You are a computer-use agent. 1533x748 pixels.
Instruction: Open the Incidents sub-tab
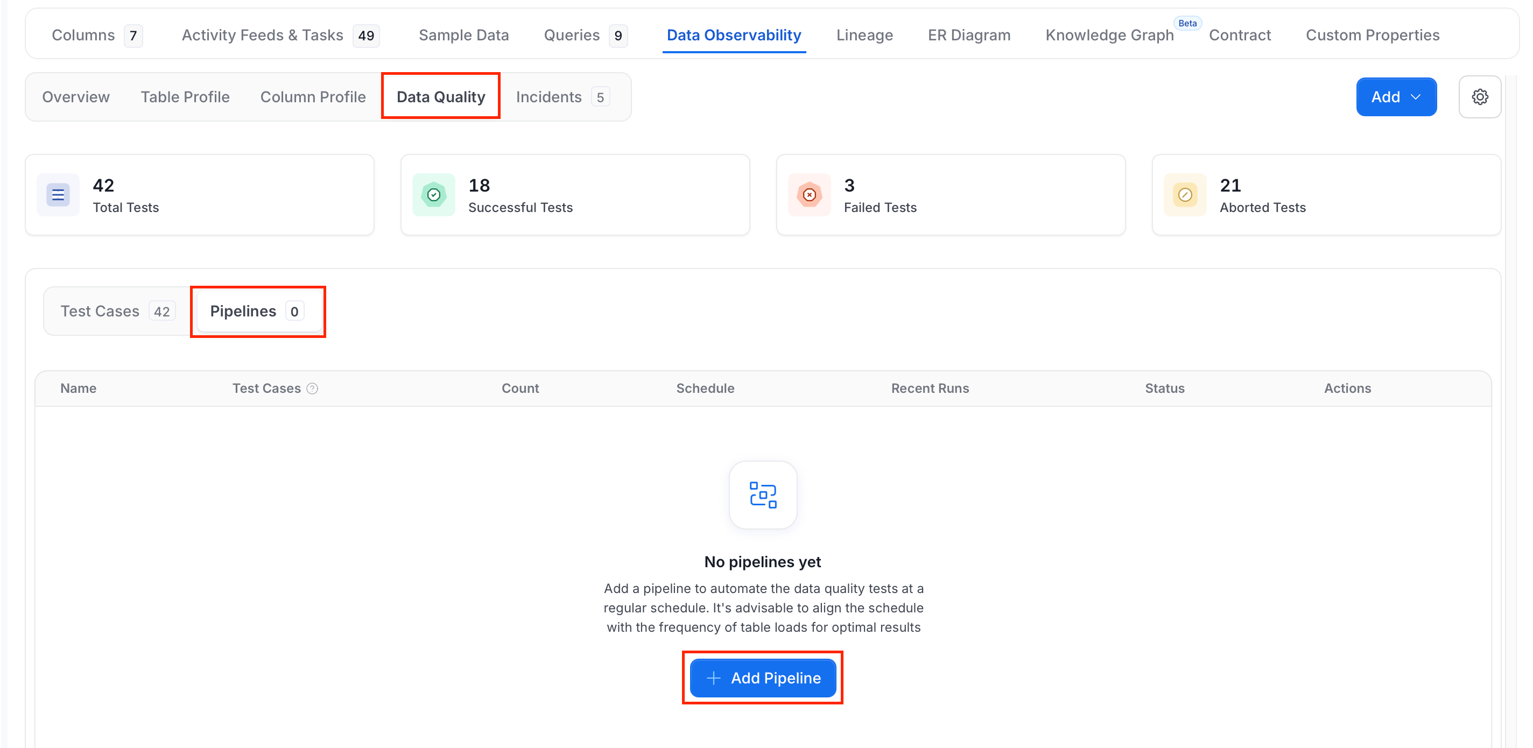point(562,96)
